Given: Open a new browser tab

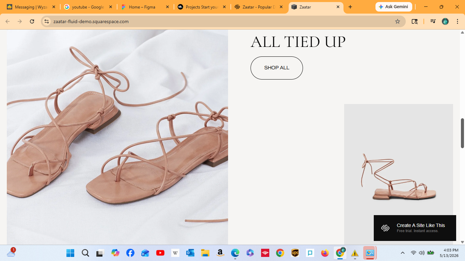Looking at the screenshot, I should (350, 7).
